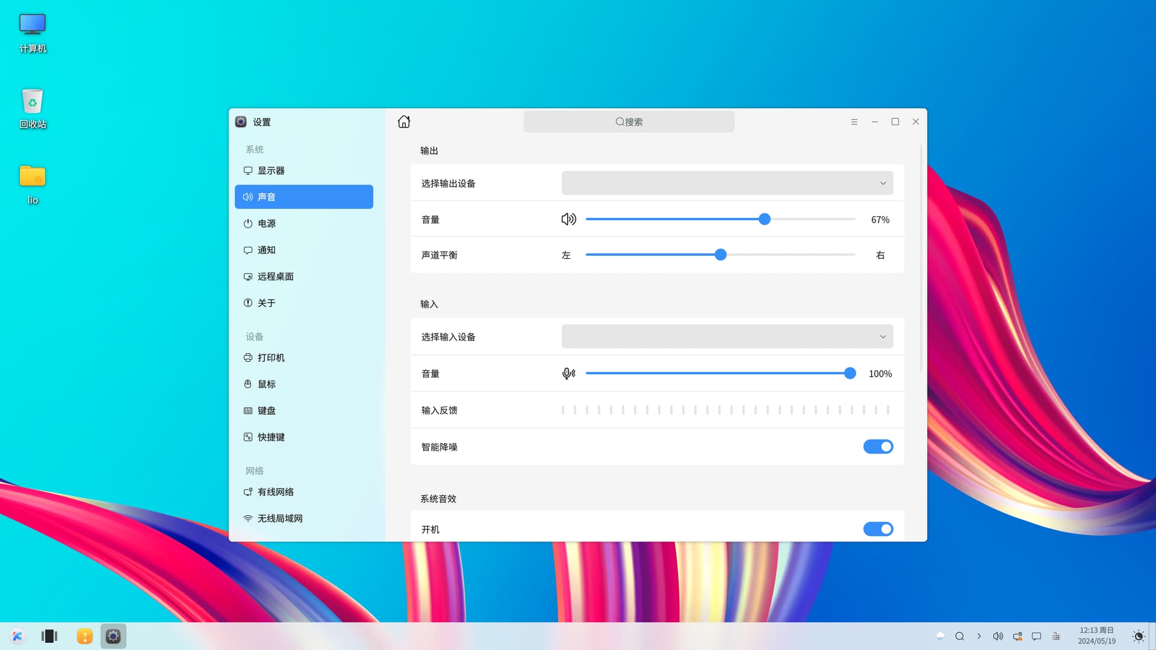
Task: Click the night mode icon in tray
Action: 1138,636
